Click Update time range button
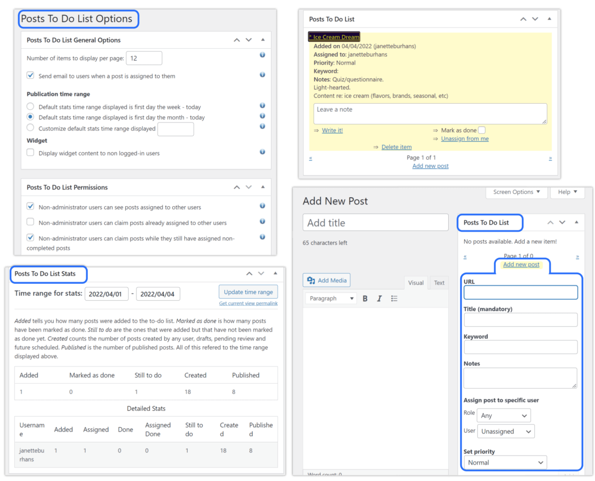The height and width of the screenshot is (481, 595). (x=248, y=292)
